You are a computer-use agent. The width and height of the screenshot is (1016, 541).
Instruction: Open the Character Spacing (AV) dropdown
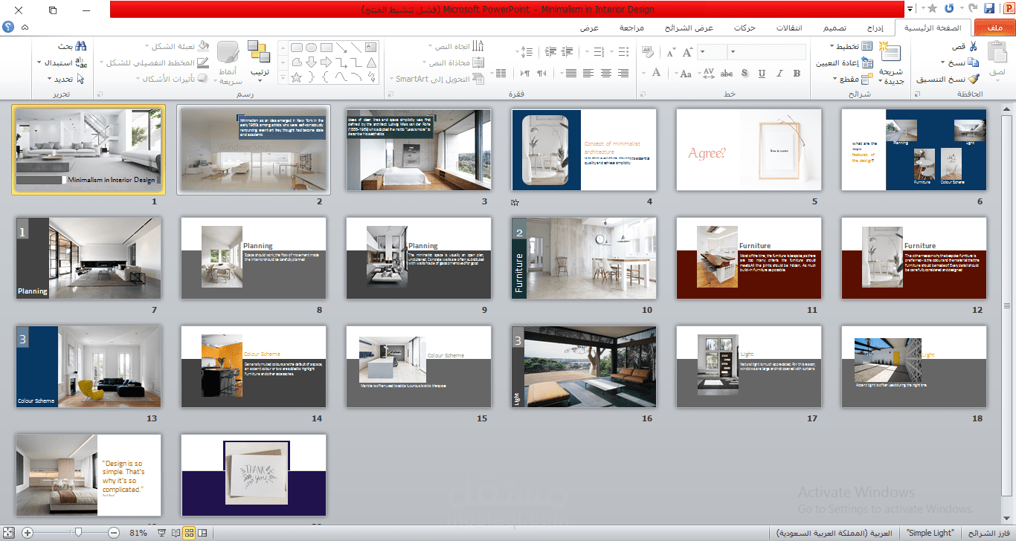(x=707, y=74)
